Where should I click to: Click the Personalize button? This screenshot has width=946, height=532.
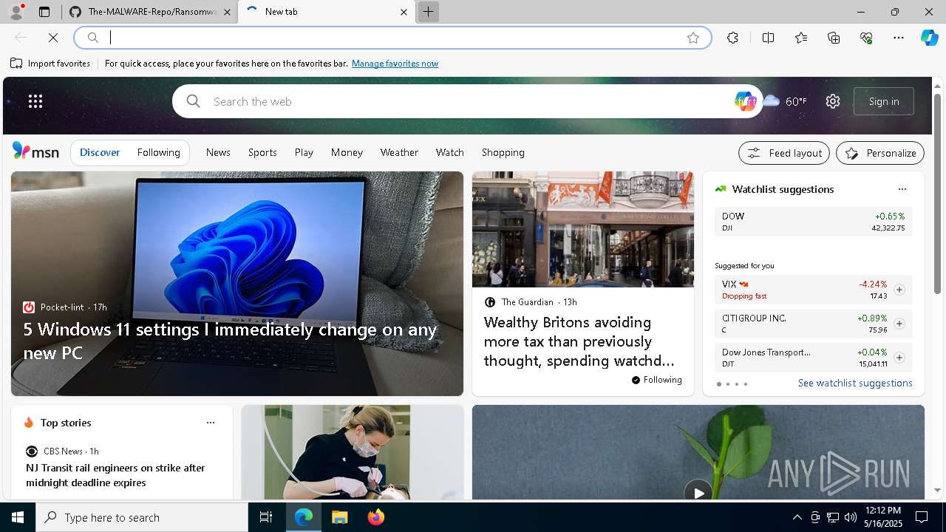pyautogui.click(x=880, y=153)
